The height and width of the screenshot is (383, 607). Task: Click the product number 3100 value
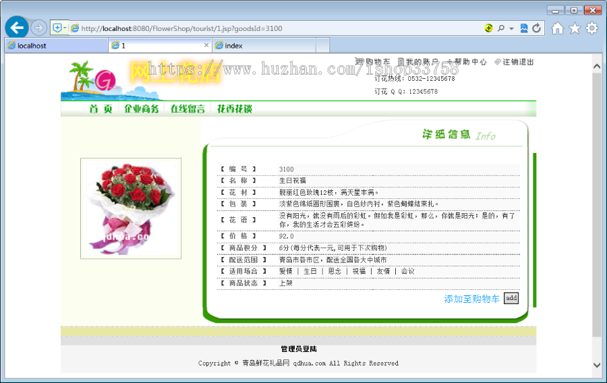pos(287,169)
